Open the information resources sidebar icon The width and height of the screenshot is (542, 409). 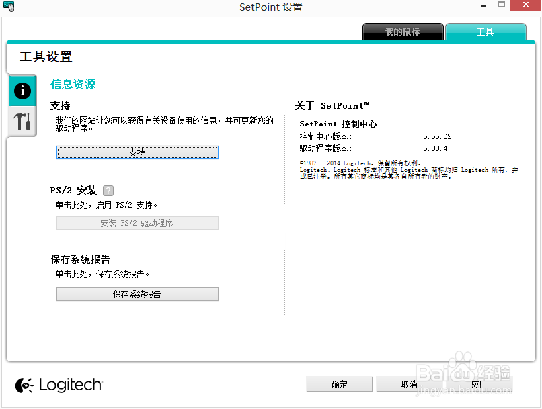coord(22,91)
